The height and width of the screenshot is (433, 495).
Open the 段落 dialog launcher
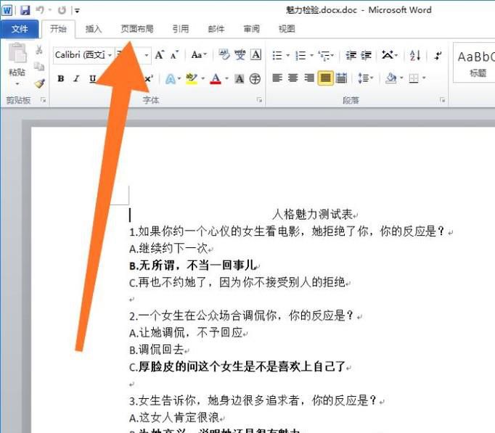pyautogui.click(x=443, y=100)
